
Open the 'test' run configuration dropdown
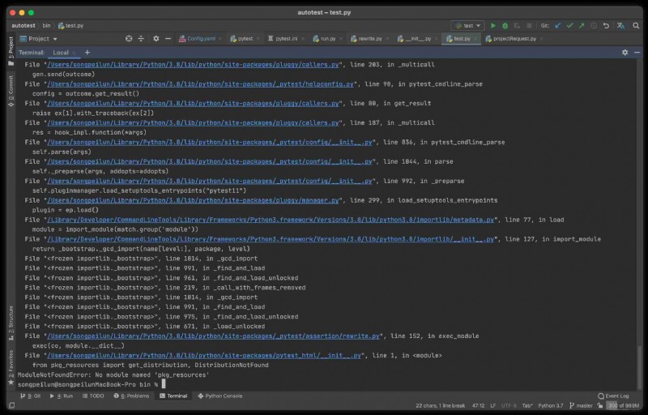[467, 26]
